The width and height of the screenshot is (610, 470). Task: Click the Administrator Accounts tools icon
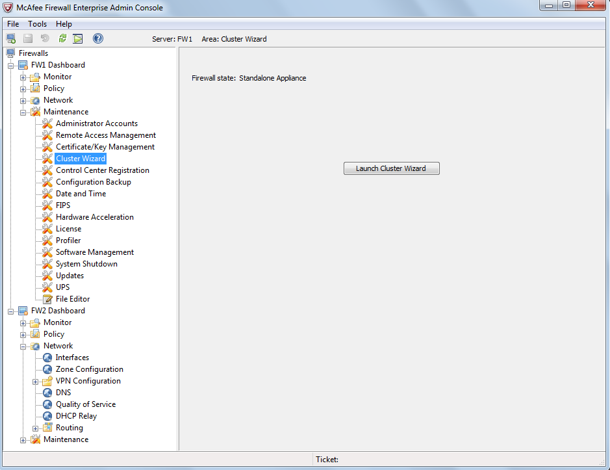pos(47,124)
